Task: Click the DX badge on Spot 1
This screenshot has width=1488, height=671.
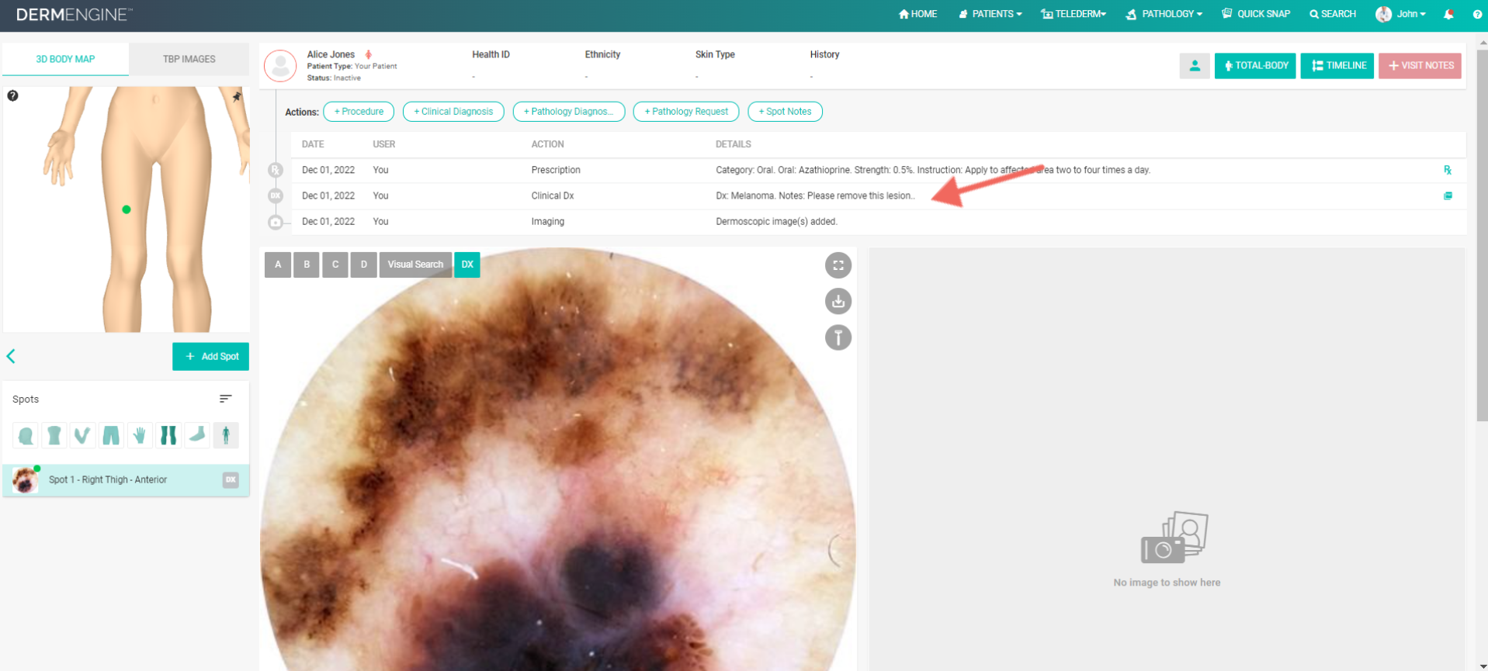Action: coord(231,480)
